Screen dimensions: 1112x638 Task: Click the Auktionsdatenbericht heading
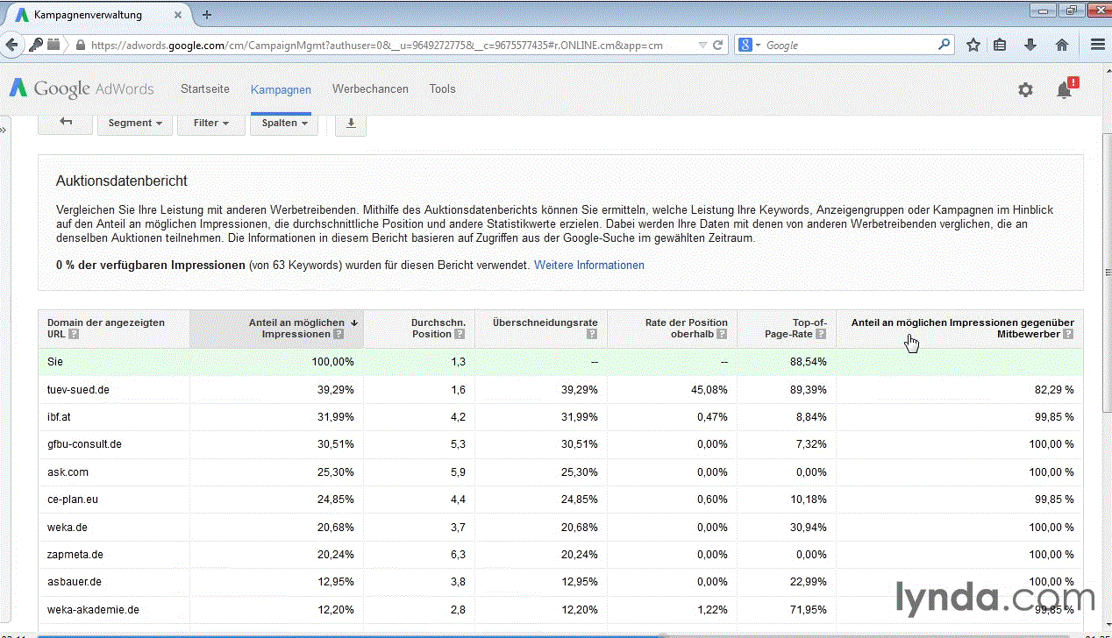(121, 181)
